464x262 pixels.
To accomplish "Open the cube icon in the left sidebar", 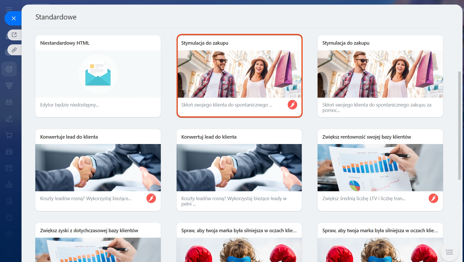I will (x=9, y=235).
